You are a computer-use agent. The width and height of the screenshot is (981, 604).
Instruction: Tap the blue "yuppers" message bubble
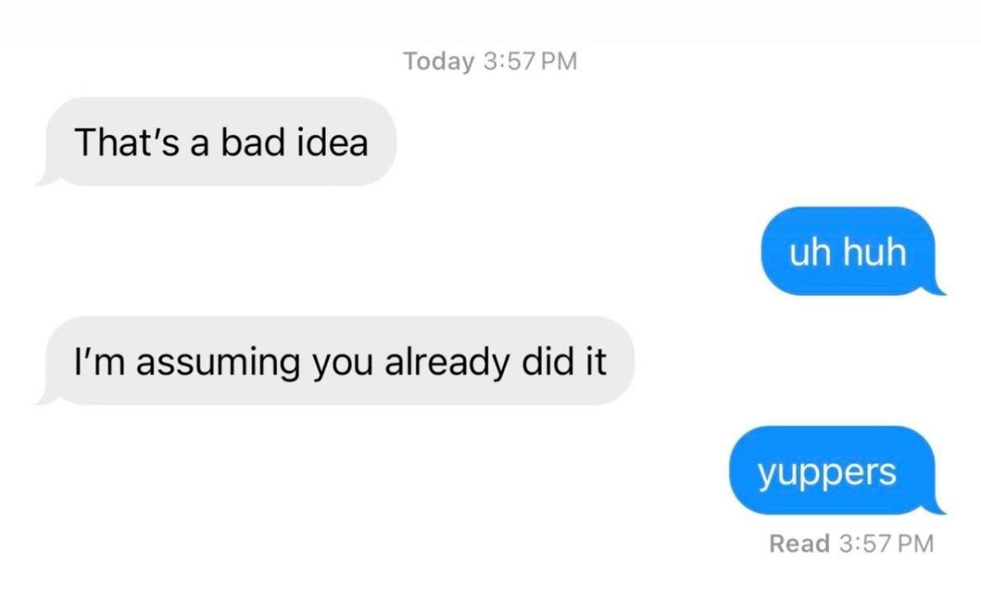coord(837,470)
